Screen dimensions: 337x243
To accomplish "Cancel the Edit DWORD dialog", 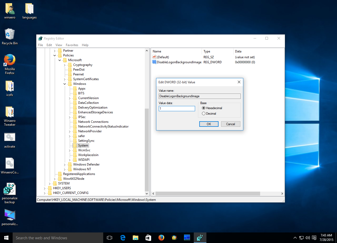I will 231,124.
